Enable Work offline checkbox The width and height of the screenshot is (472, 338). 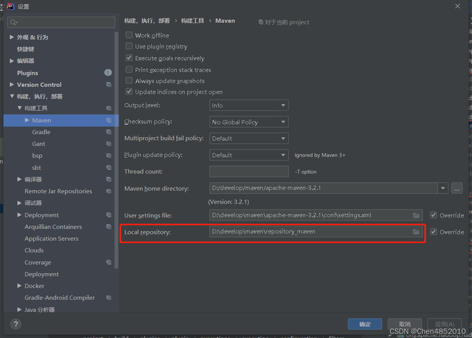point(129,35)
